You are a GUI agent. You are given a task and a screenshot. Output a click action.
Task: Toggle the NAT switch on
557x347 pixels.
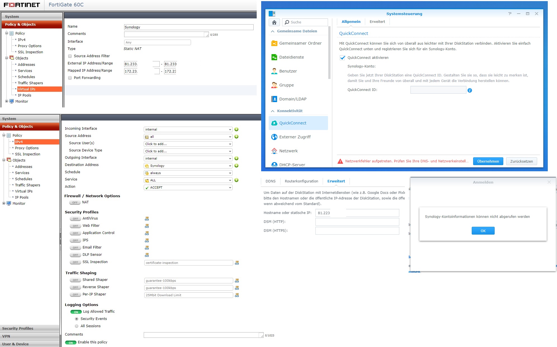(x=75, y=203)
